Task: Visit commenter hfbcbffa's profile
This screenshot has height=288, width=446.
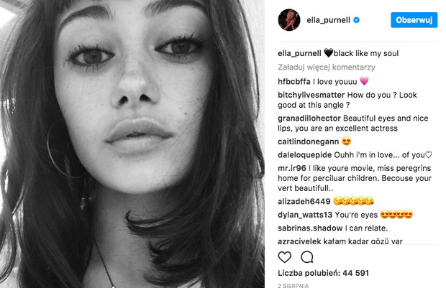Action: (x=294, y=82)
